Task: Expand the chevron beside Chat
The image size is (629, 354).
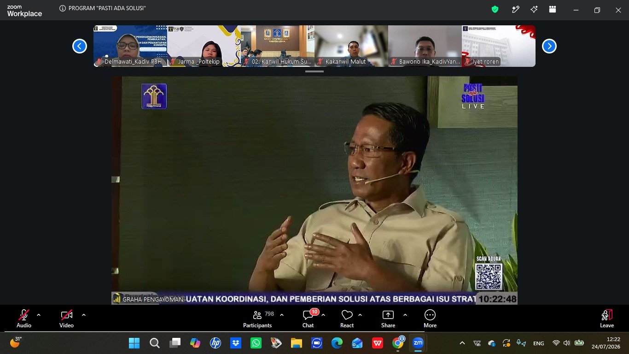Action: point(323,315)
